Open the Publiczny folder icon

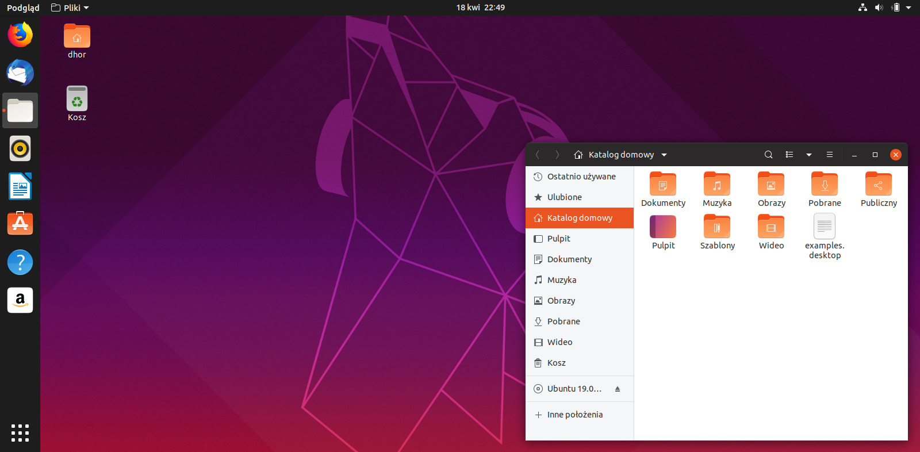879,185
